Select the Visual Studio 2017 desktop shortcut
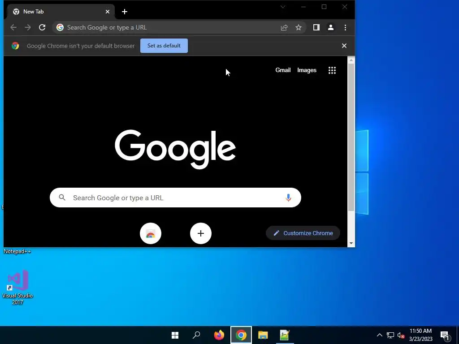Image resolution: width=459 pixels, height=344 pixels. coord(17,287)
